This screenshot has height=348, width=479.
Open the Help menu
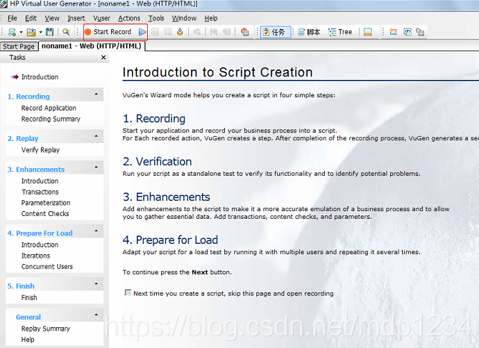tap(211, 18)
